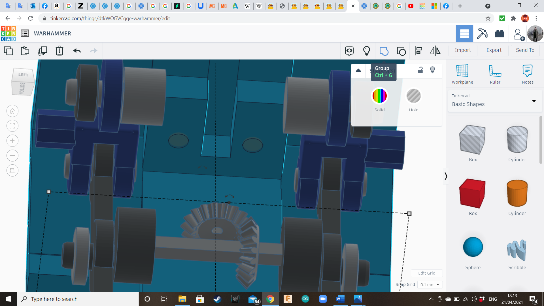Image resolution: width=544 pixels, height=306 pixels.
Task: Open the Snap Grid 0.1 mm dropdown
Action: click(x=430, y=284)
